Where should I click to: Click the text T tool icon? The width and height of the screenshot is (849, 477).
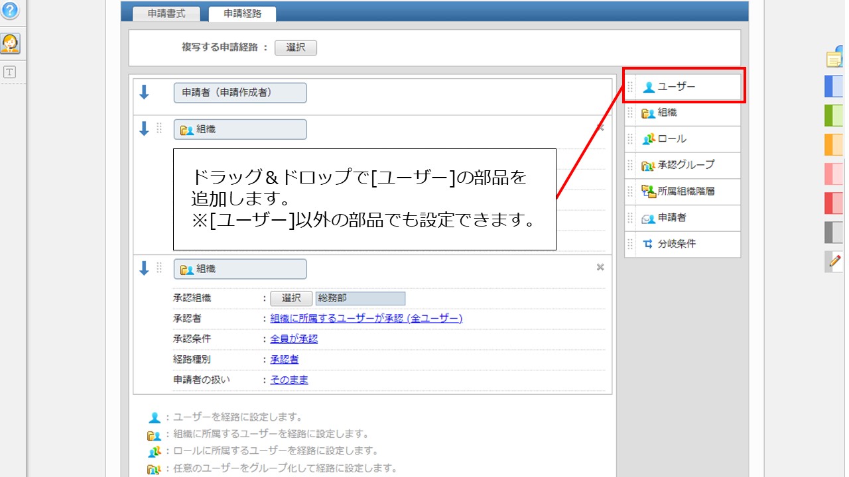pyautogui.click(x=10, y=73)
